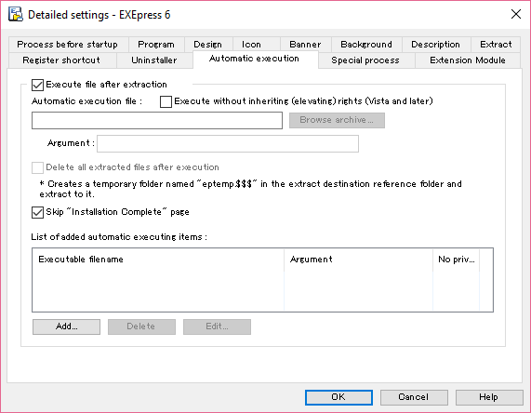The image size is (531, 413).
Task: Click into the Argument text field
Action: pos(228,143)
